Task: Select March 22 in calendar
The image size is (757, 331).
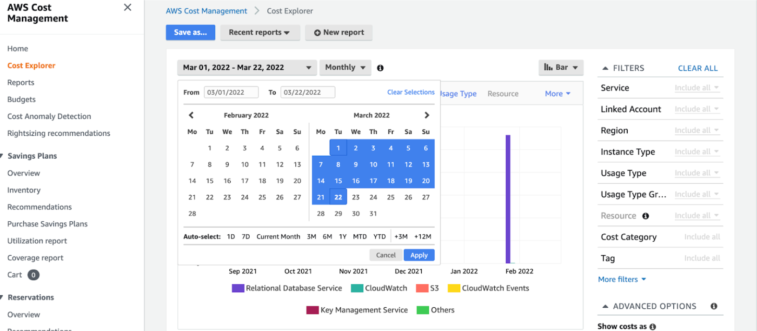Action: click(x=339, y=197)
